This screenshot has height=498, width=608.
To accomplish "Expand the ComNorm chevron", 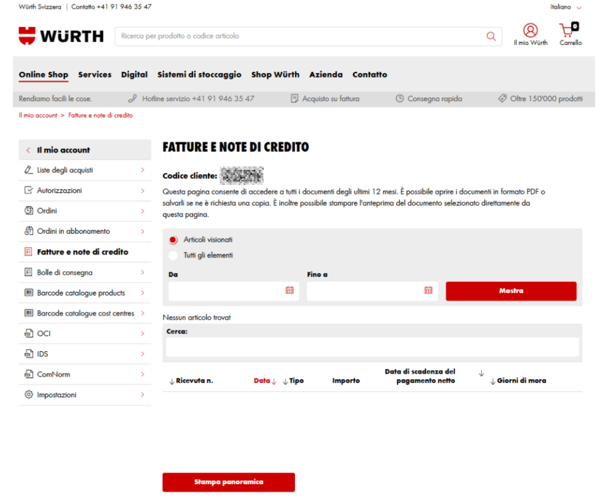I will coord(143,374).
